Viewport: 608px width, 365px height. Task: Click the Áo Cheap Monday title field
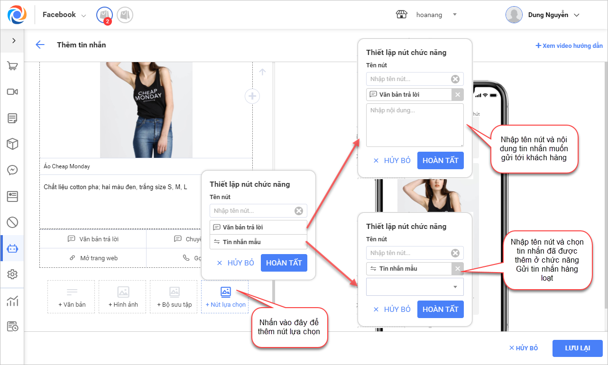click(146, 166)
